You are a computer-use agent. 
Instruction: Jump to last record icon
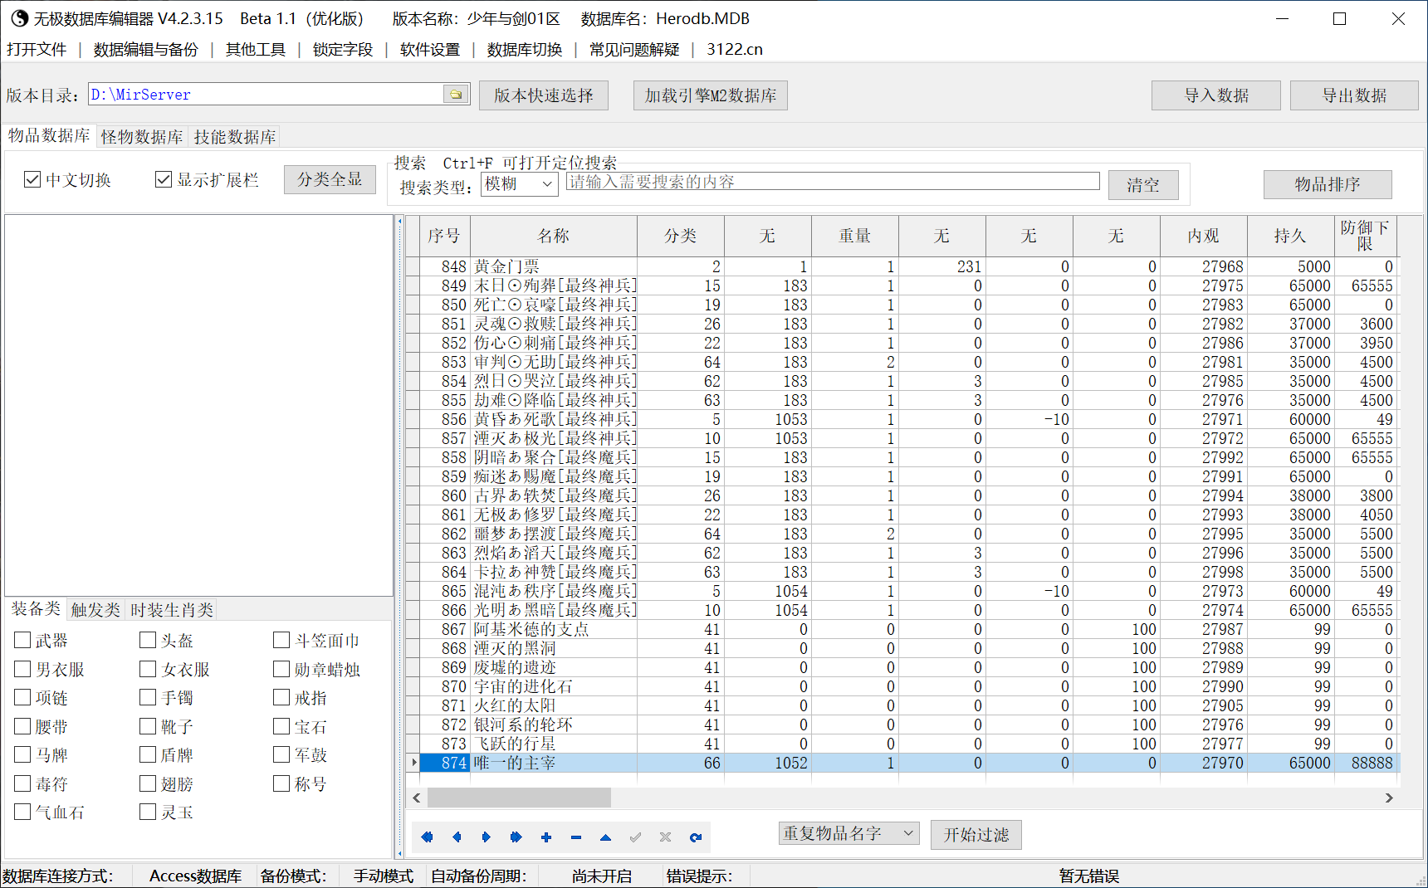pyautogui.click(x=516, y=837)
